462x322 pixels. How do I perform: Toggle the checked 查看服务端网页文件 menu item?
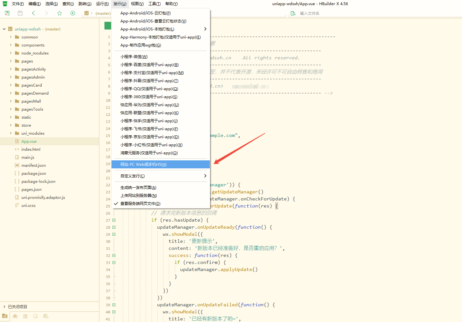tap(161, 203)
